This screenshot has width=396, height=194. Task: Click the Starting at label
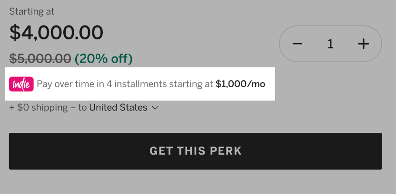(32, 11)
